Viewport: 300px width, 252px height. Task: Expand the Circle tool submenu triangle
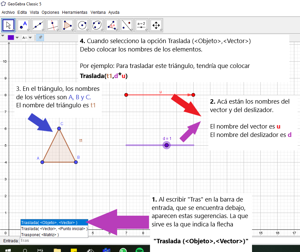click(87, 30)
